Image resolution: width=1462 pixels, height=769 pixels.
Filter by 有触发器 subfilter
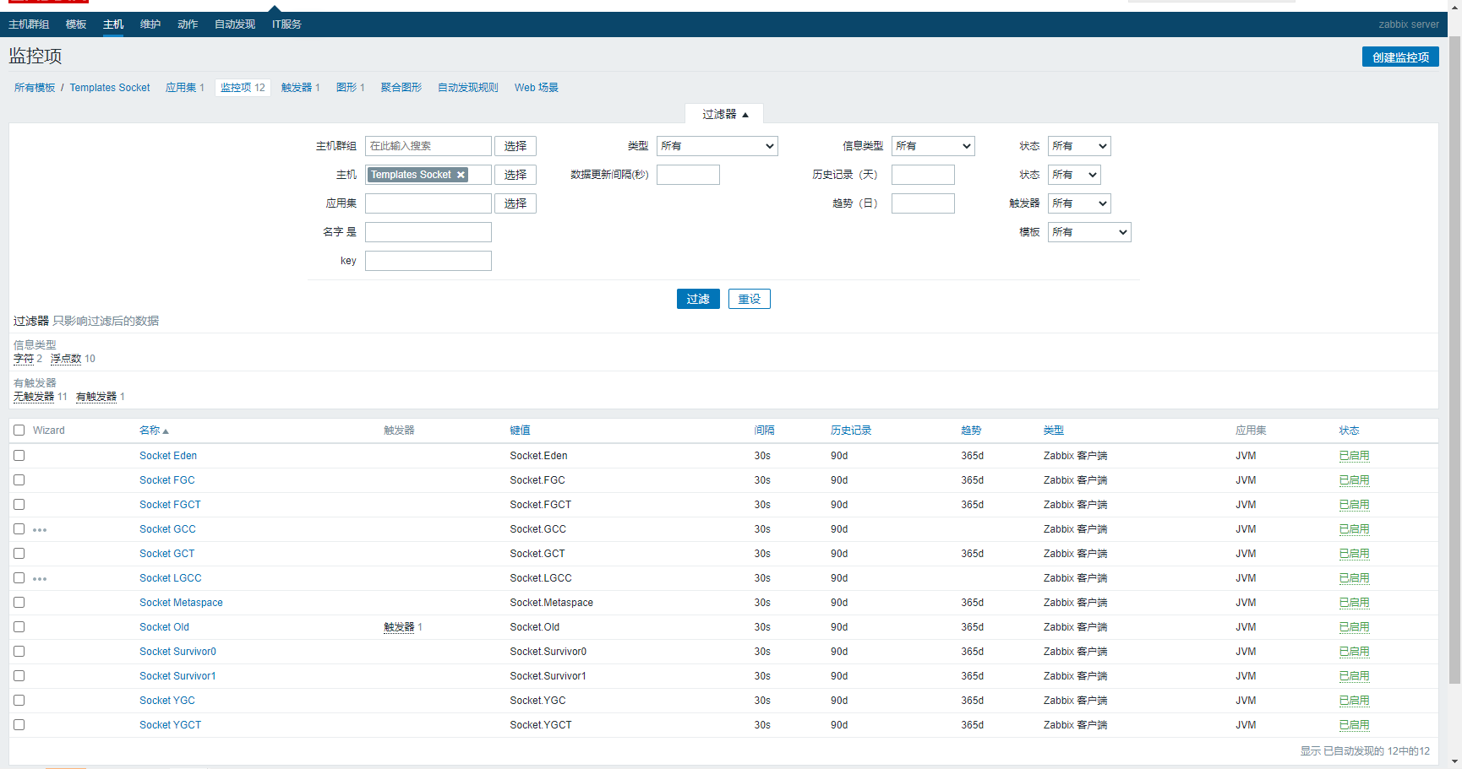pos(96,397)
